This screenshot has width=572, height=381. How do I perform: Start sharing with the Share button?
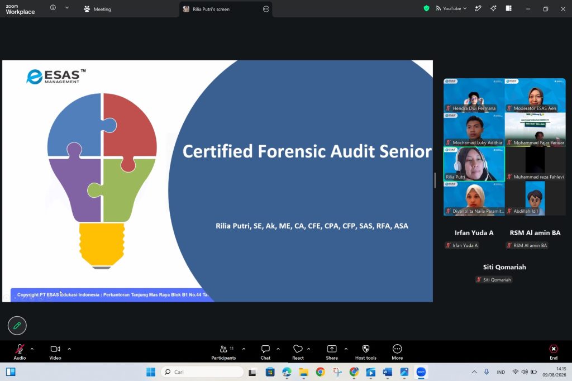coord(332,352)
